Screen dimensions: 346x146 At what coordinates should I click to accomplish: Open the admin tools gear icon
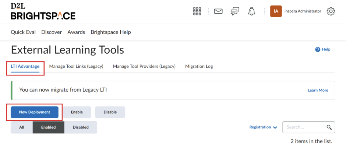pyautogui.click(x=331, y=11)
